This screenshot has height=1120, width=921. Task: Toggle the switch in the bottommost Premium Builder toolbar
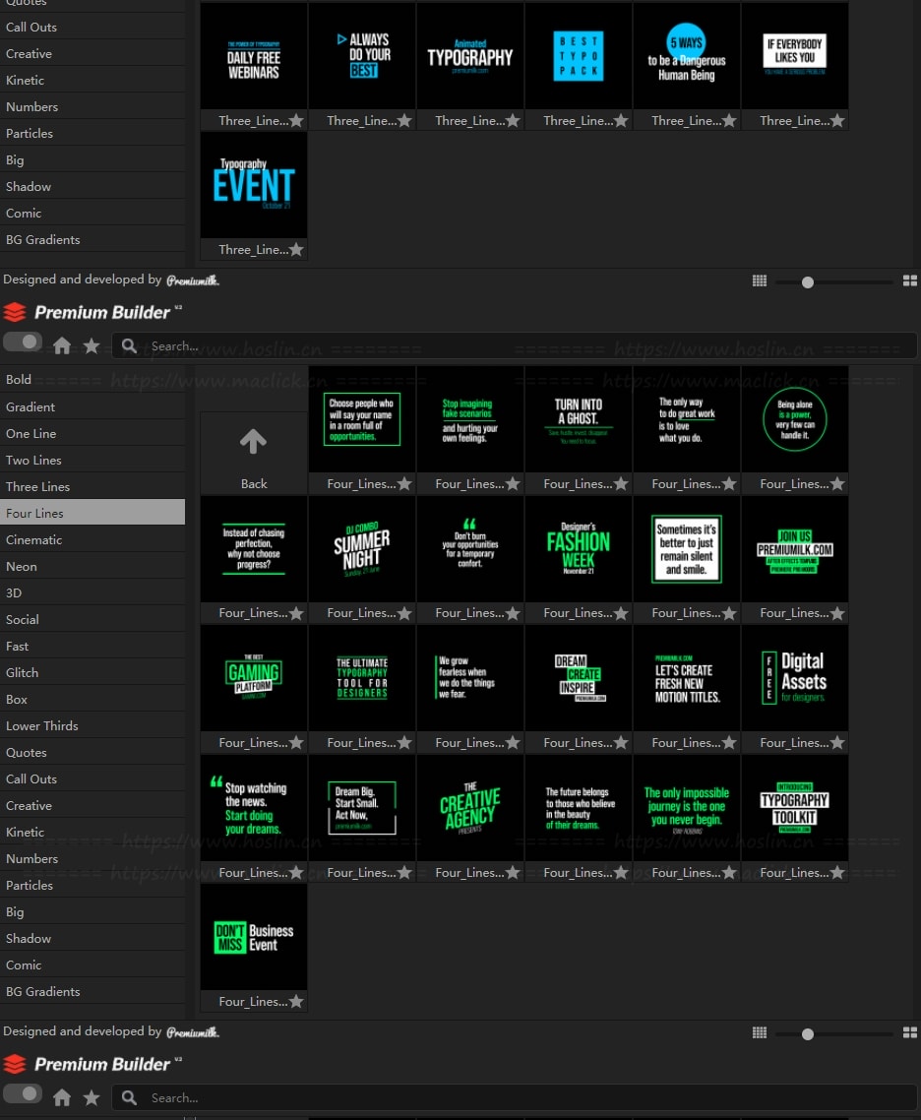pyautogui.click(x=23, y=1094)
